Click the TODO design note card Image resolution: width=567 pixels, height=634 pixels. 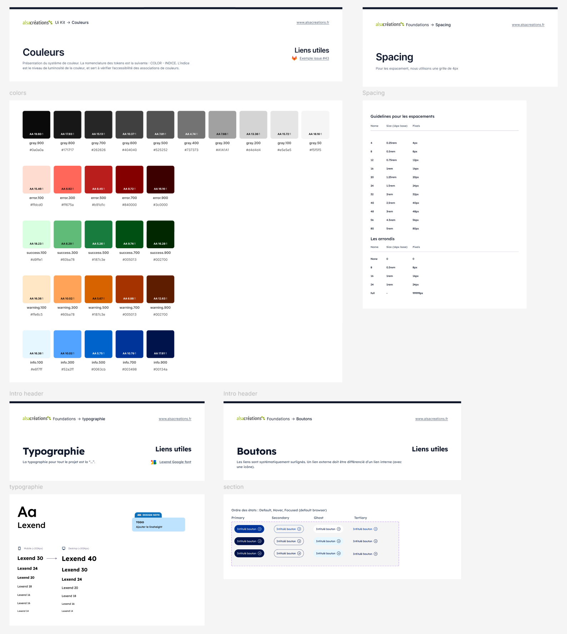159,524
